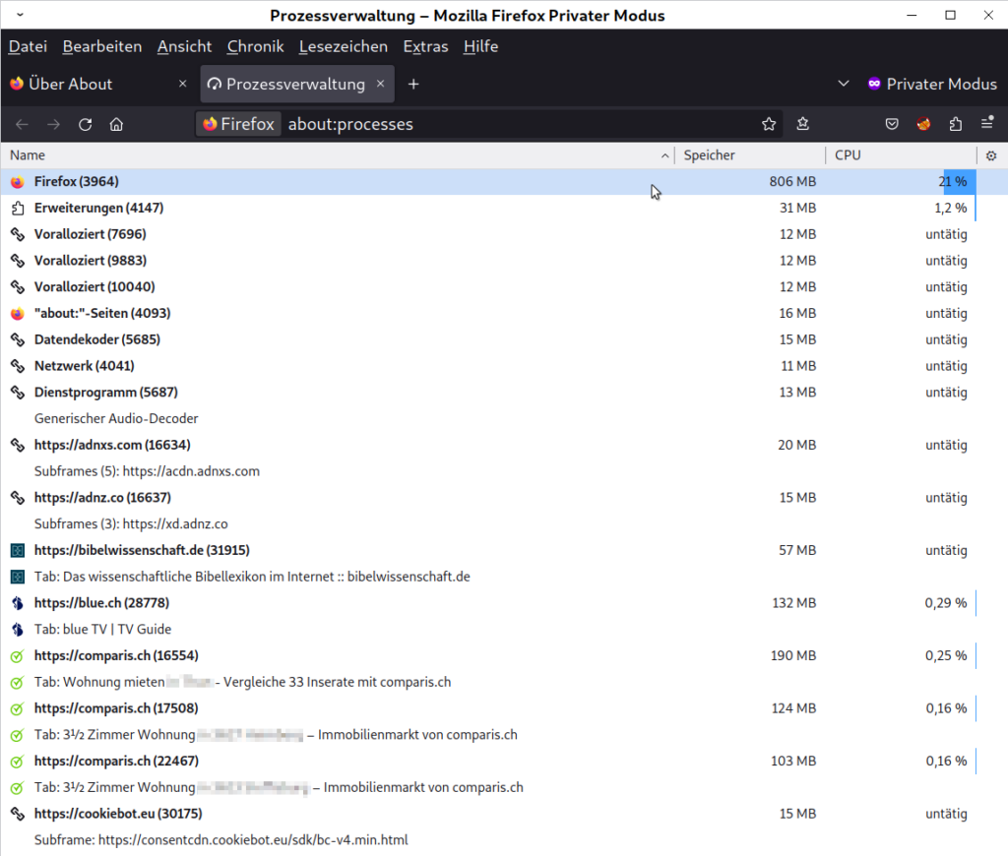The width and height of the screenshot is (1008, 856).
Task: Expand the list-all-tabs dropdown arrow
Action: (844, 85)
